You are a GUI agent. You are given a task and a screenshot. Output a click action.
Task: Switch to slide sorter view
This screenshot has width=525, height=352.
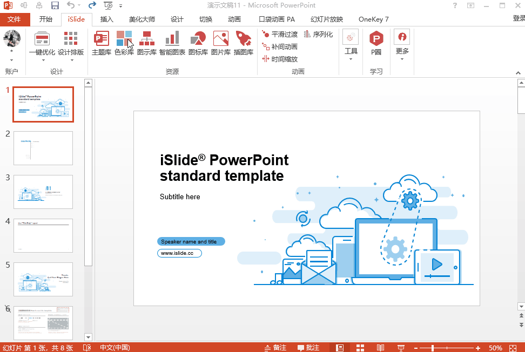(360, 348)
